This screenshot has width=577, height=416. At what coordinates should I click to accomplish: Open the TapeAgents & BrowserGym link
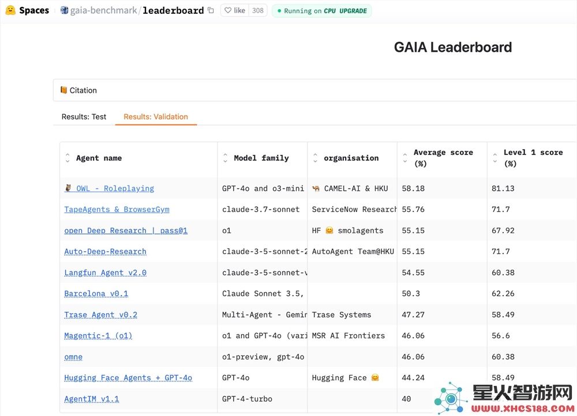117,209
